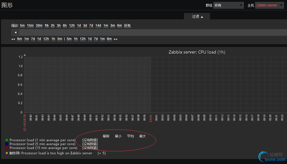Choose the 3m zoom period

pos(112,26)
